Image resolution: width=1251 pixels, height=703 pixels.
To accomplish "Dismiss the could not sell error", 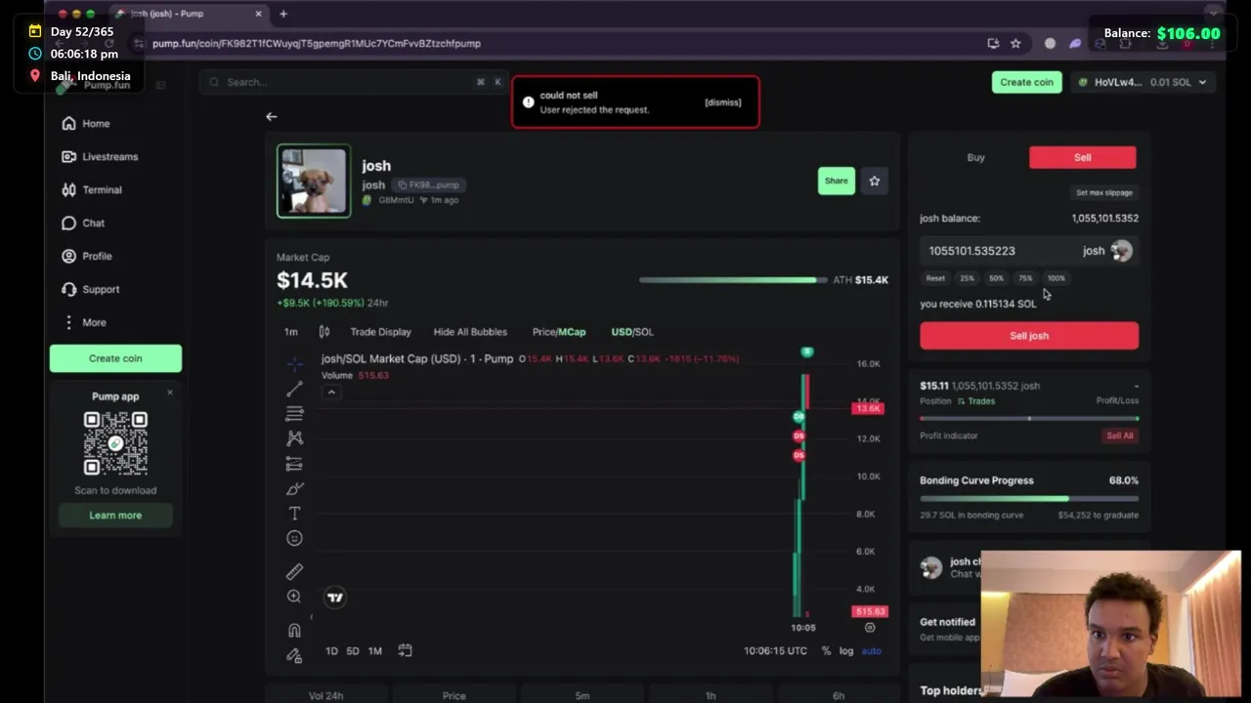I will click(723, 103).
